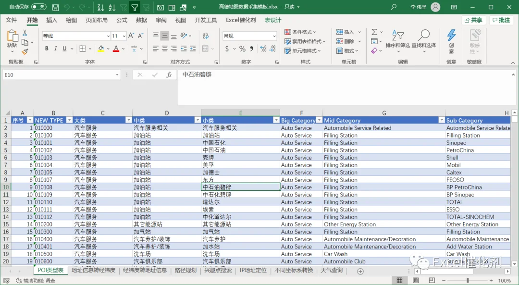Toggle italic formatting
Image resolution: width=519 pixels, height=285 pixels.
tap(56, 49)
